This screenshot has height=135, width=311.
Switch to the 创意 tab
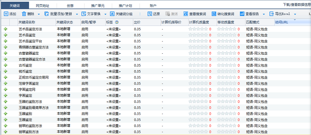click(x=70, y=6)
